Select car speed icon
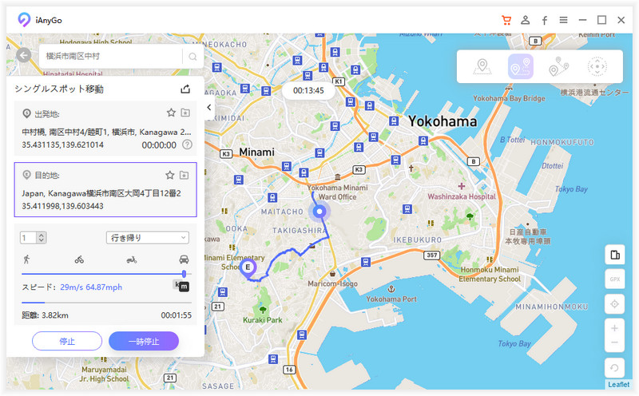639x396 pixels. [x=184, y=259]
